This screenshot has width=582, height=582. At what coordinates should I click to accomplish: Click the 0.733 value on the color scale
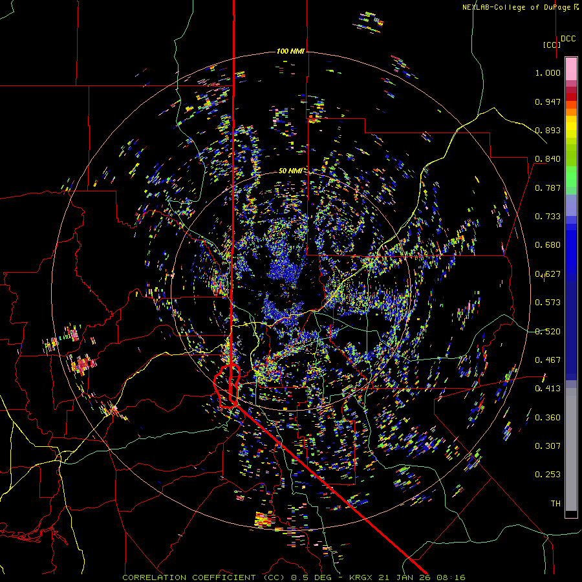[x=548, y=217]
